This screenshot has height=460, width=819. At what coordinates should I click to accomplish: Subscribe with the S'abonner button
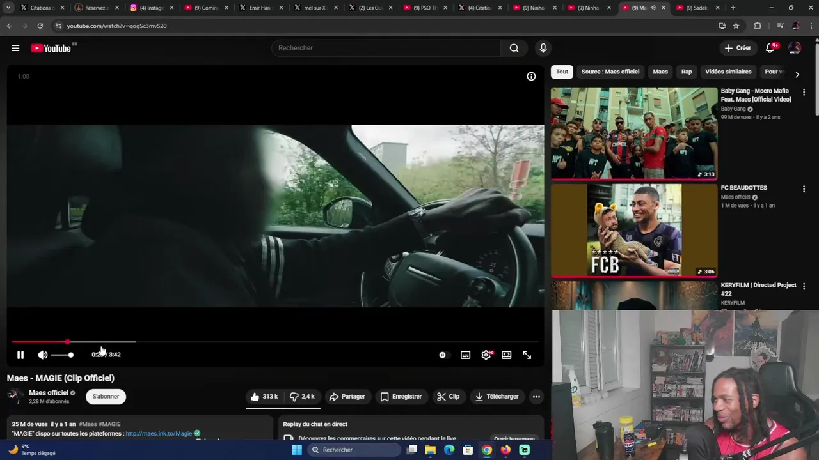106,397
